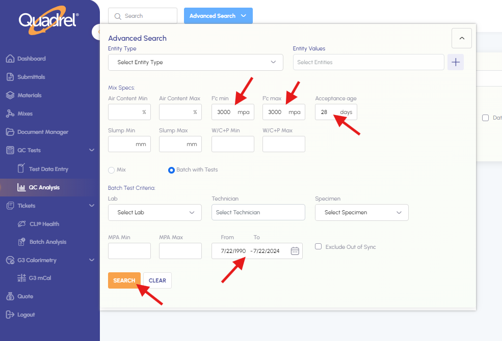Viewport: 502px width, 341px height.
Task: Click the calendar icon in date range field
Action: pyautogui.click(x=295, y=251)
